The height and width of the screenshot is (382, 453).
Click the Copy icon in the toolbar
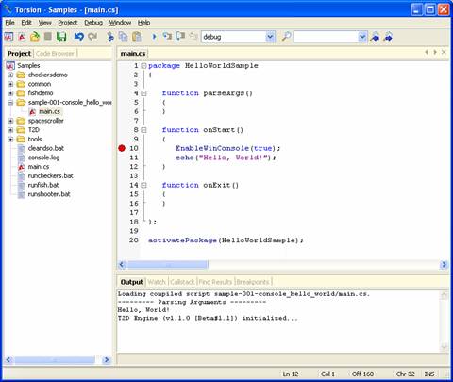pyautogui.click(x=123, y=37)
